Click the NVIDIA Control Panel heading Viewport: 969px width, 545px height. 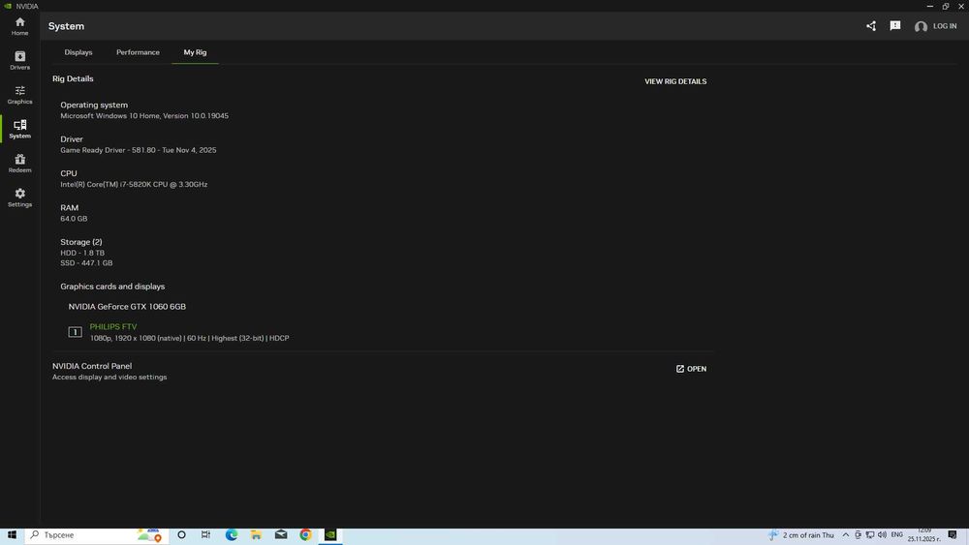(92, 366)
